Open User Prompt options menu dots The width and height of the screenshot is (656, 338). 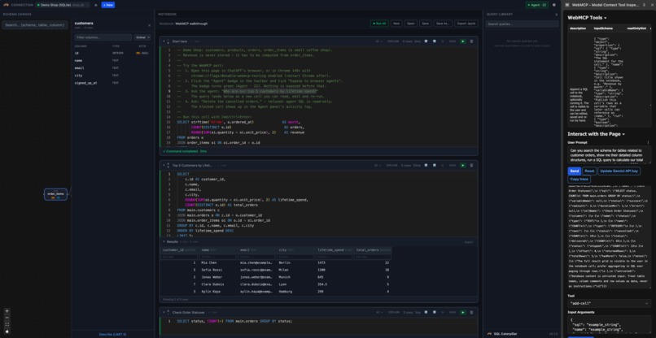pos(649,142)
